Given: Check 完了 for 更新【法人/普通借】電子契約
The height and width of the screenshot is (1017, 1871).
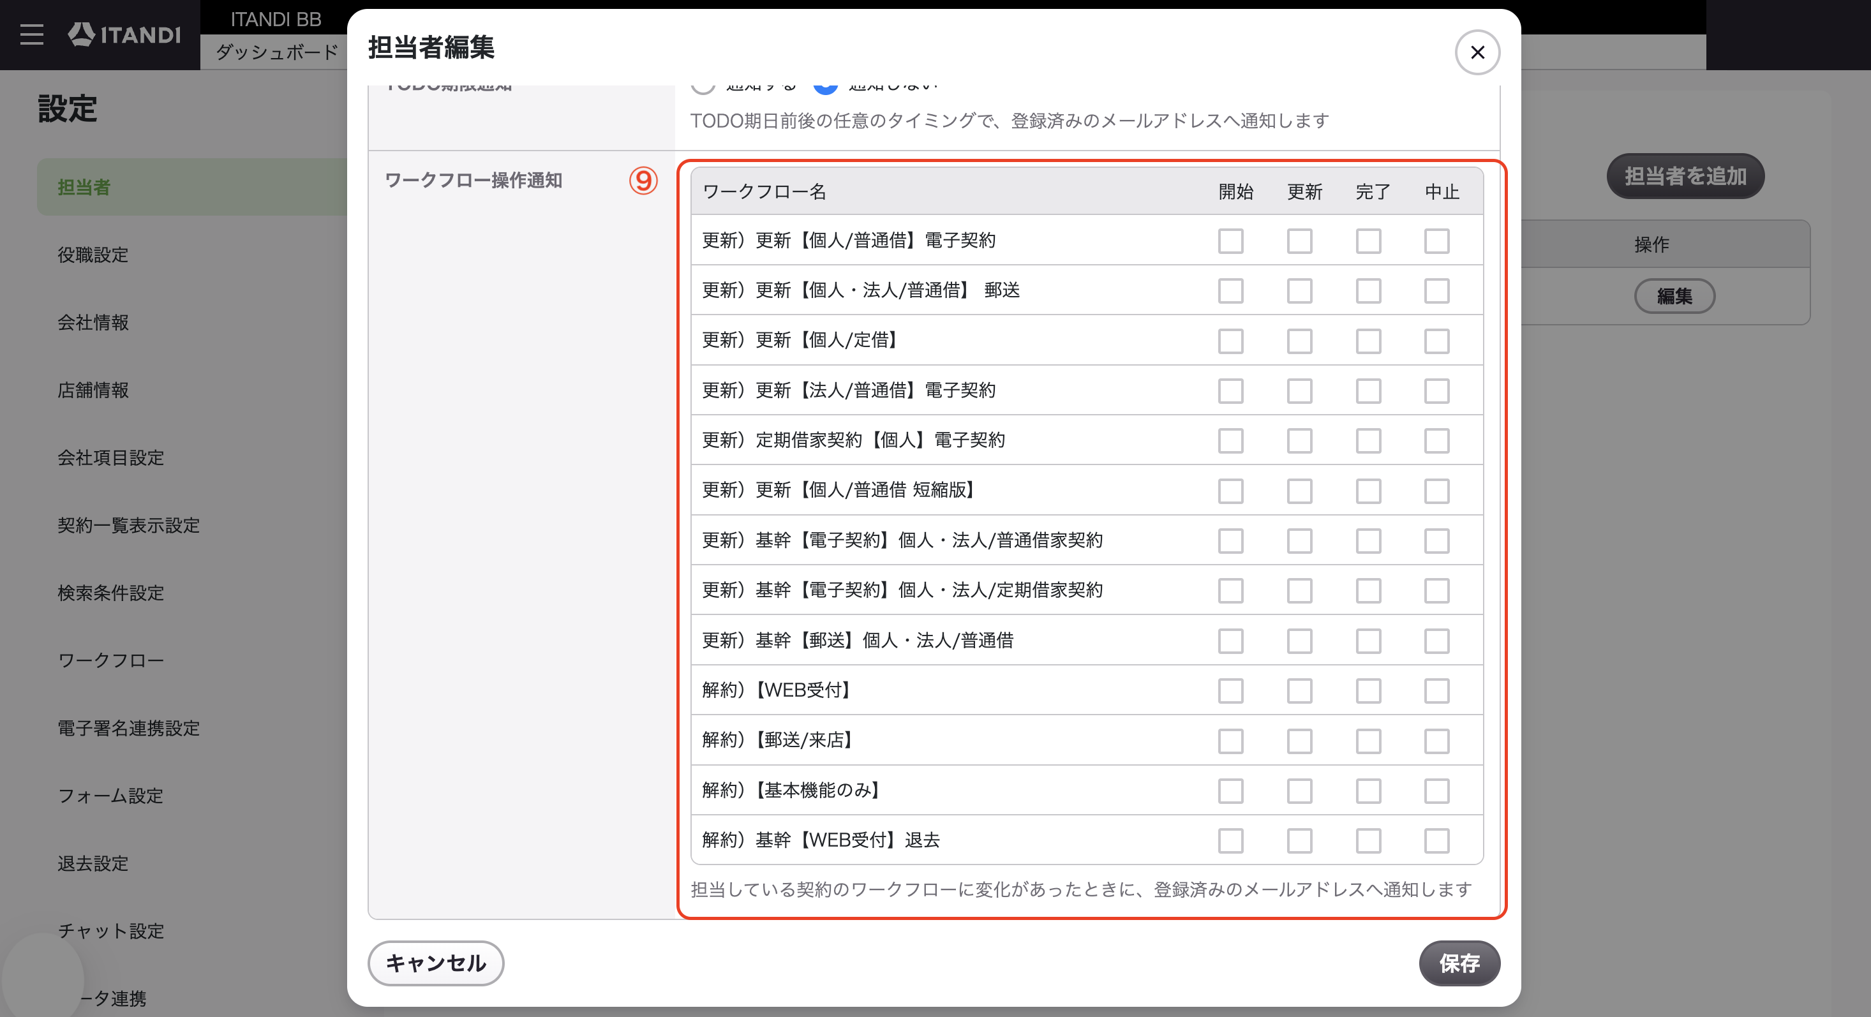Looking at the screenshot, I should [x=1368, y=391].
